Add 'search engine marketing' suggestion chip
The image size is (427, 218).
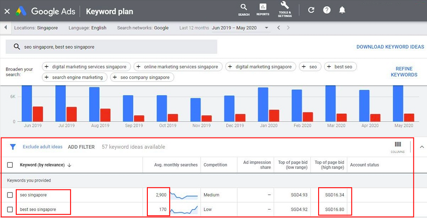[x=75, y=77]
